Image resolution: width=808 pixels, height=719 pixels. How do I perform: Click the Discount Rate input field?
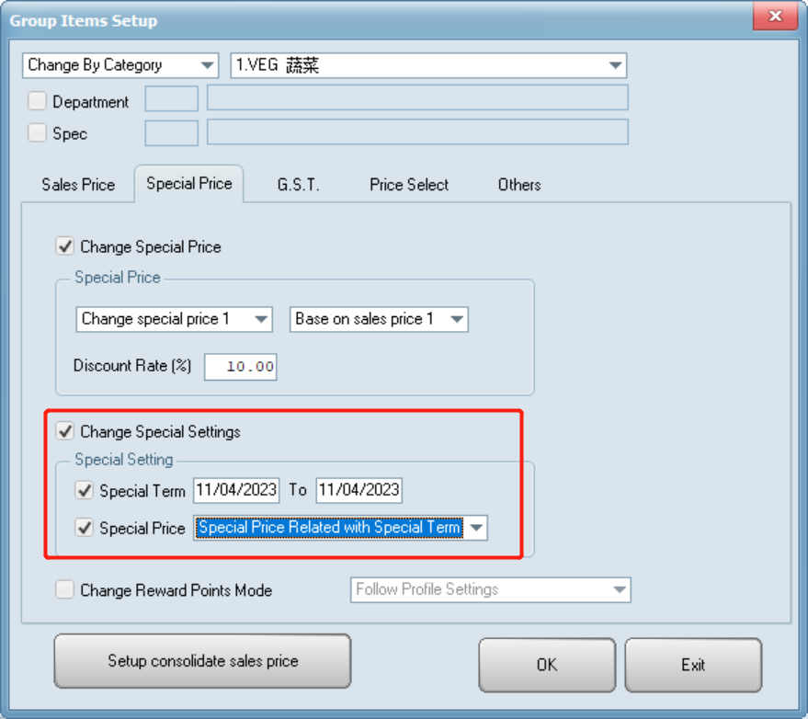(241, 367)
